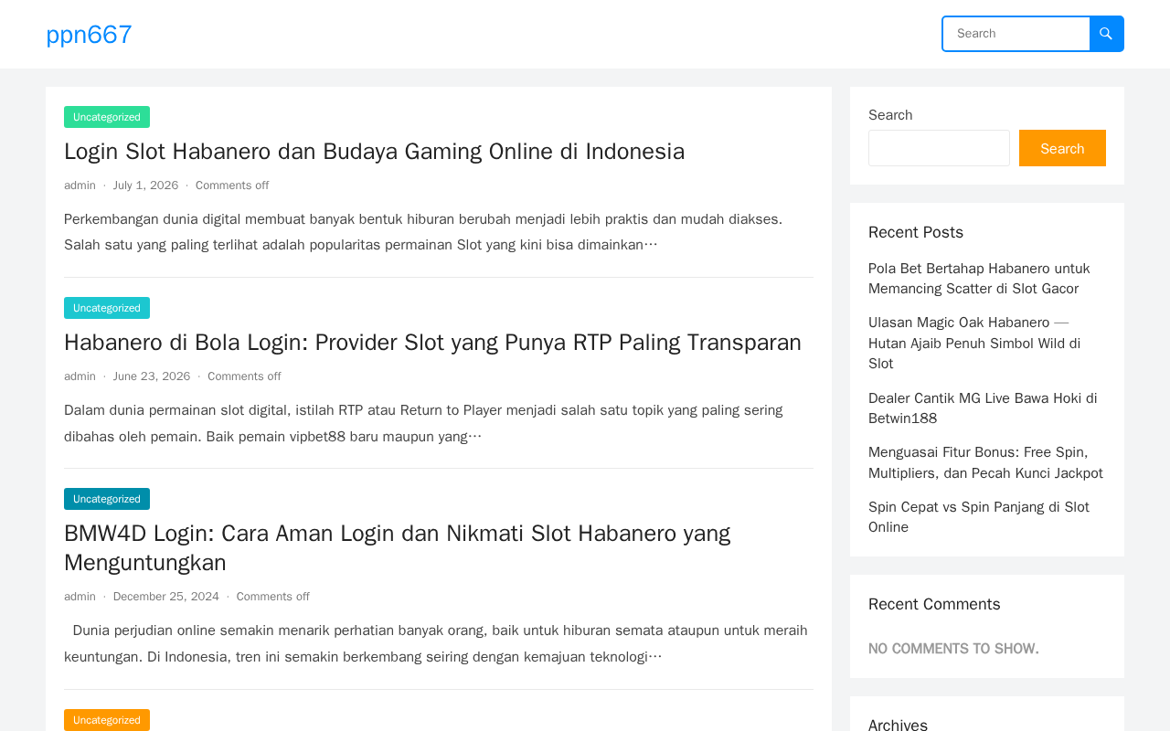The height and width of the screenshot is (731, 1170).
Task: Open the green Uncategorized tag on first post
Action: [x=107, y=117]
